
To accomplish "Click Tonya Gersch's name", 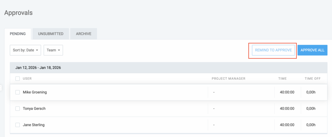I will point(34,109).
